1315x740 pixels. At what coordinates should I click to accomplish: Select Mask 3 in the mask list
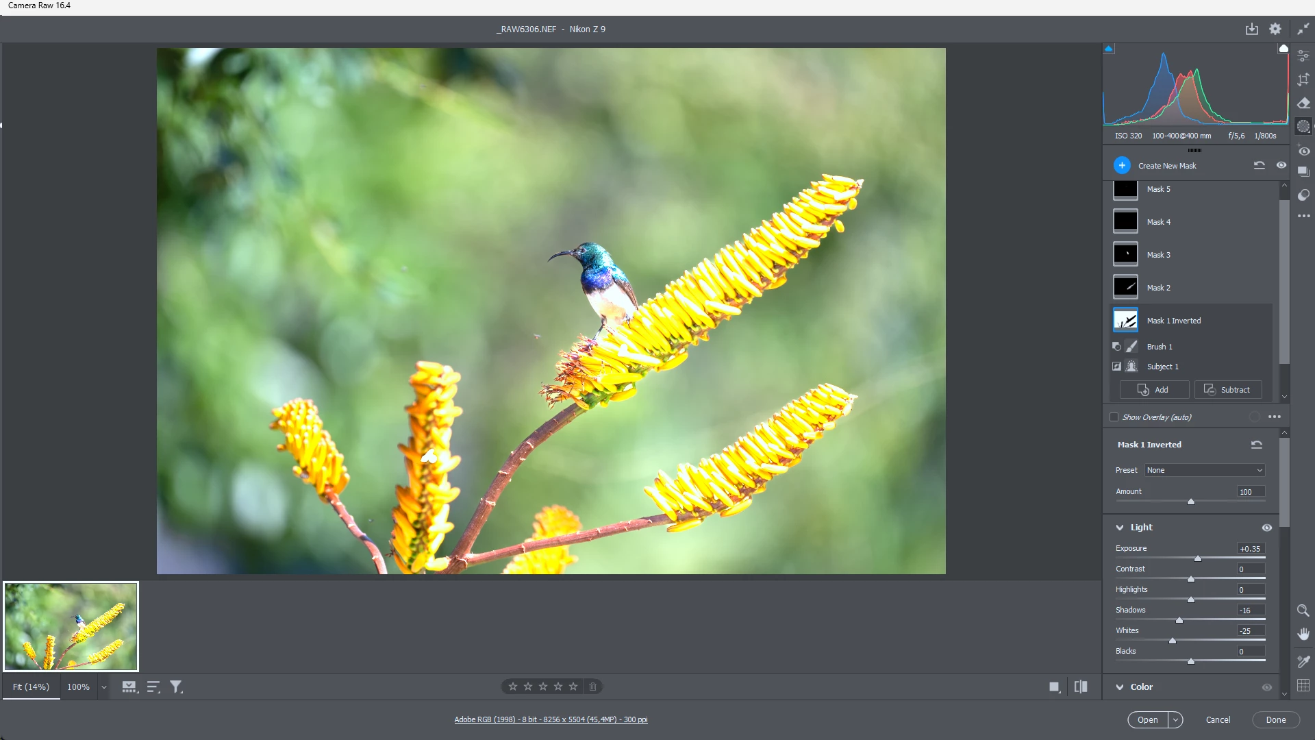[x=1158, y=255]
